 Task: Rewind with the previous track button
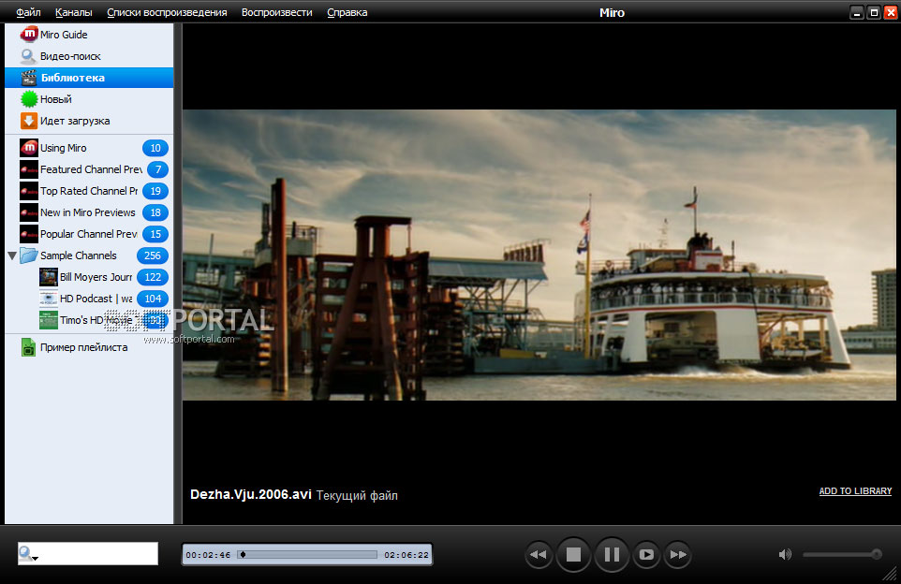pos(539,554)
